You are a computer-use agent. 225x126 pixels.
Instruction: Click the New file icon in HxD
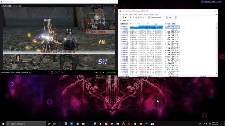tap(120, 17)
